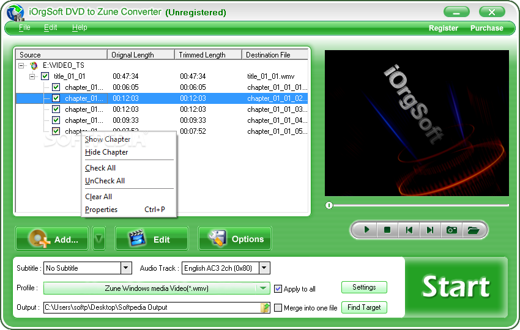Open the snapshot folder icon
The width and height of the screenshot is (520, 330).
tap(473, 230)
